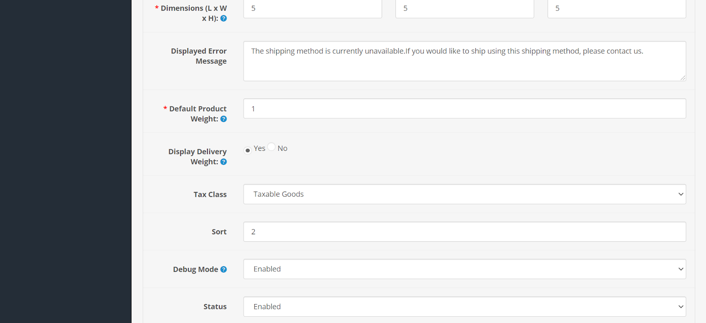Grab the error message textarea resize handle
The height and width of the screenshot is (323, 706).
click(x=683, y=78)
